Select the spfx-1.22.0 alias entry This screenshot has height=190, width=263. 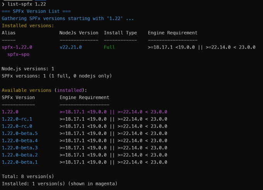[x=17, y=47]
